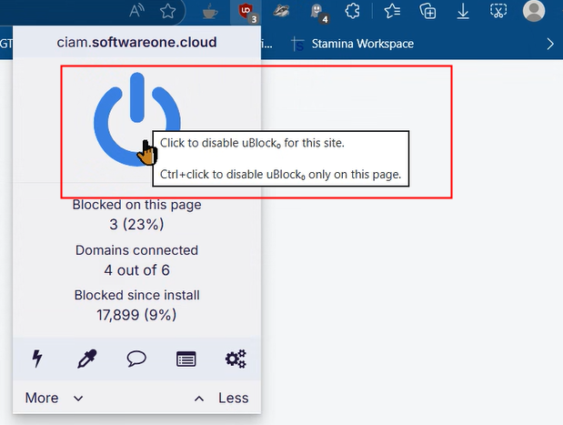Image resolution: width=563 pixels, height=425 pixels.
Task: Collapse popup with Less chevron
Action: (222, 398)
